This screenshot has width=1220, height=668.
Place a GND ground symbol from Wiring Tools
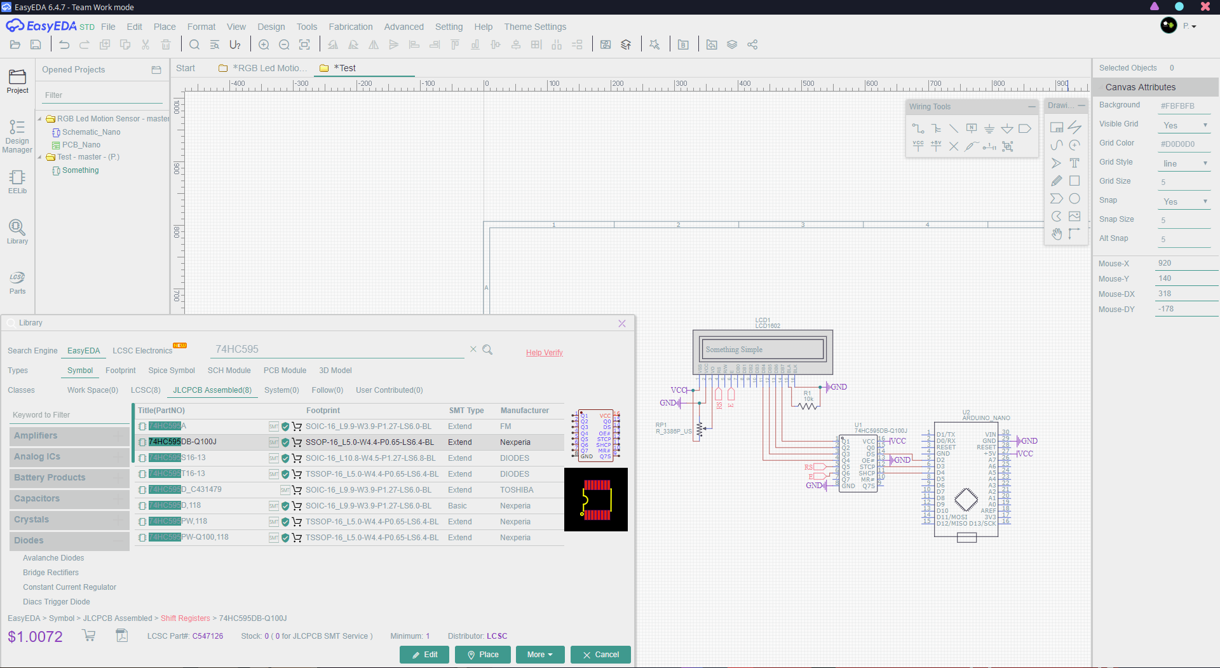tap(989, 128)
